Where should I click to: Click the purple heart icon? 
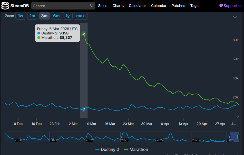(221, 6)
